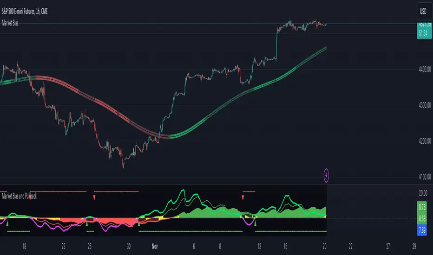Click the 4200.00 price axis label
Viewport: 433px width, 255px height.
pos(425,141)
